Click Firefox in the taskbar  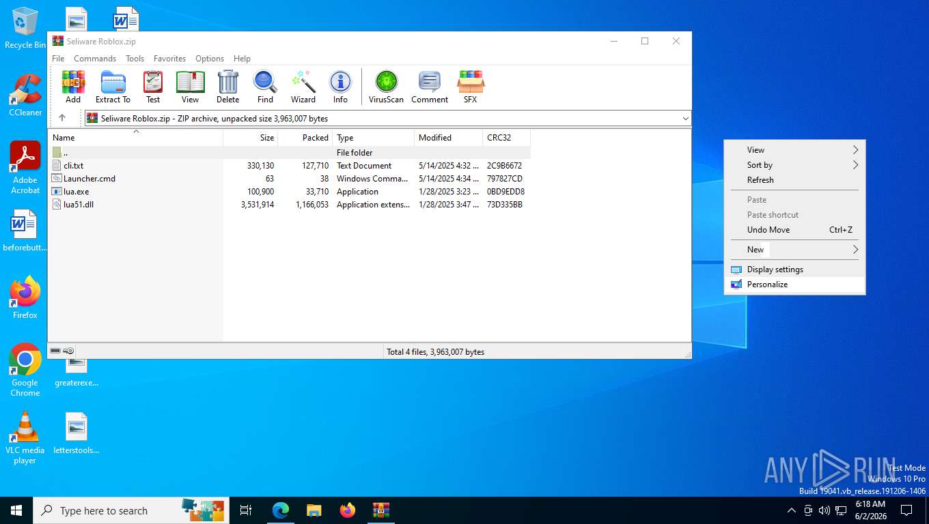(347, 510)
